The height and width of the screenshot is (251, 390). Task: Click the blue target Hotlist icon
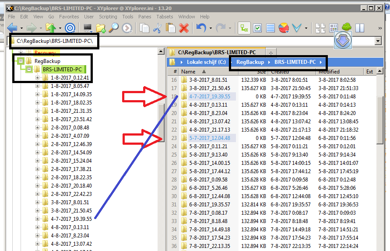pyautogui.click(x=70, y=28)
